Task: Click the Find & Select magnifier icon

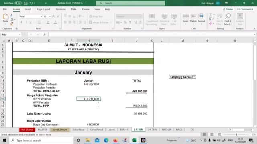Action: [x=228, y=16]
